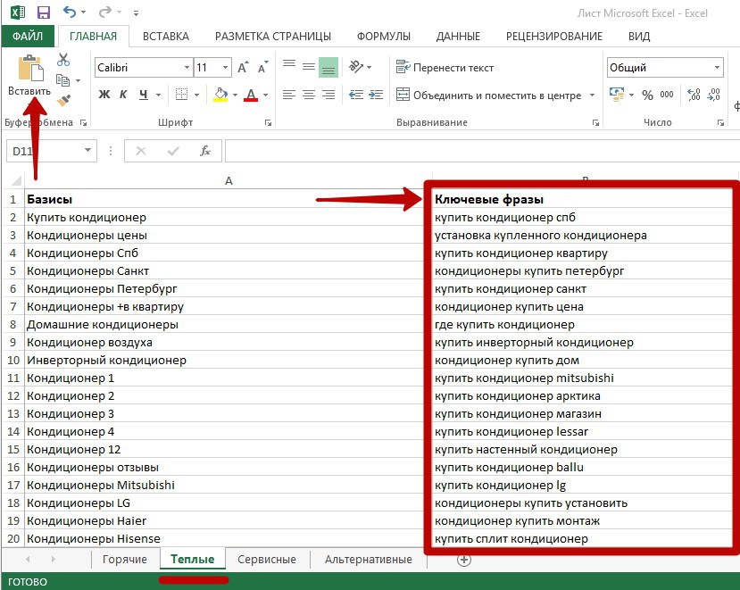The image size is (740, 590).
Task: Click the accounting currency format icon
Action: pos(616,94)
